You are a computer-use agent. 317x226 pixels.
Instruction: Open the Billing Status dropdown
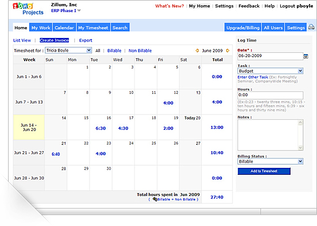coord(270,162)
